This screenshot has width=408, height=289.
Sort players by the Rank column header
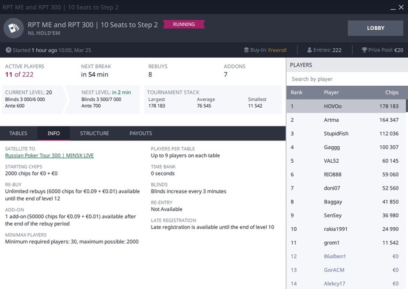297,92
